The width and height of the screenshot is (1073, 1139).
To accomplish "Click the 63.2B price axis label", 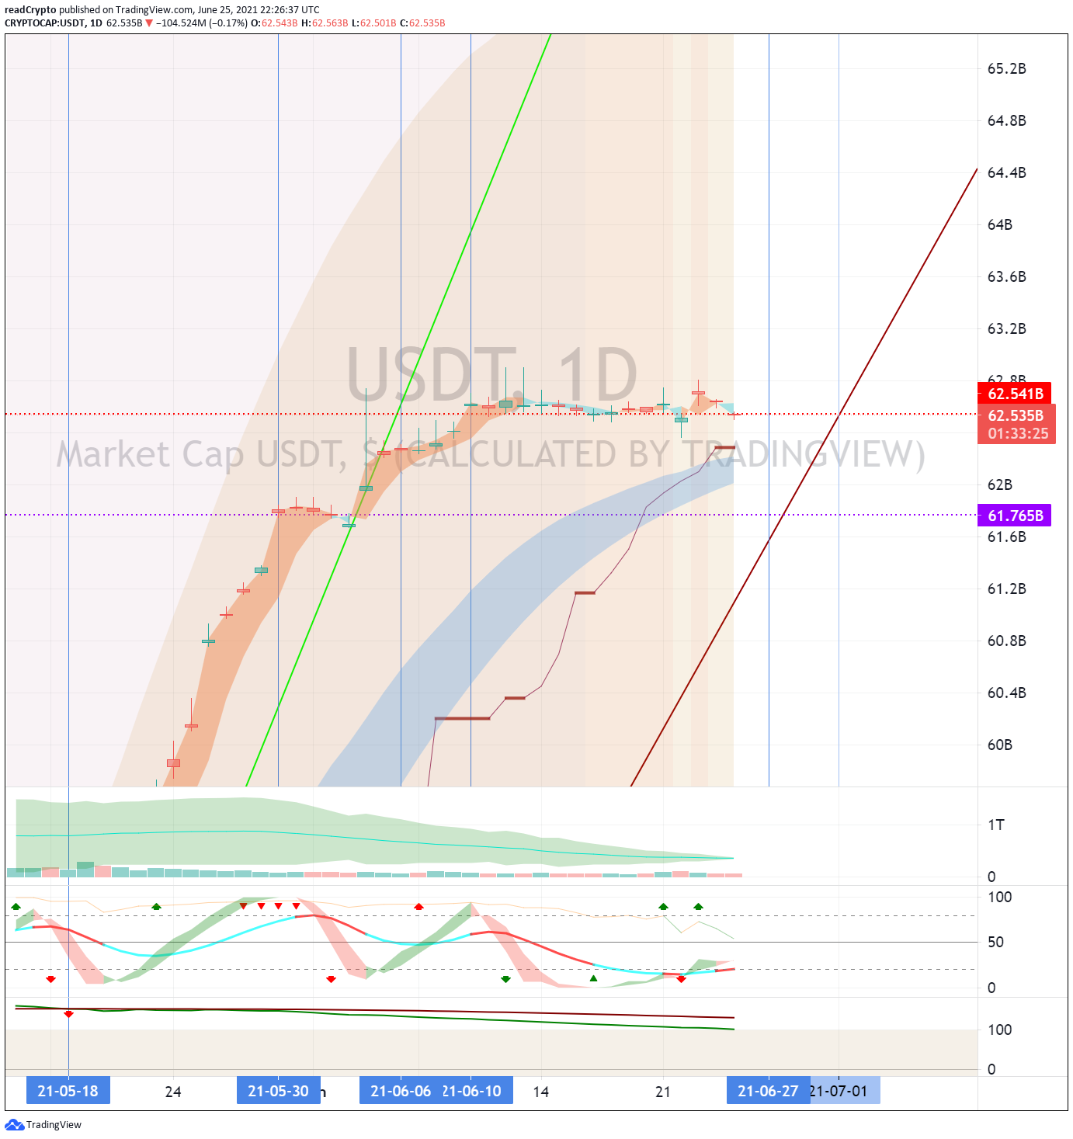I will pyautogui.click(x=1006, y=328).
